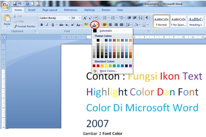
Task: Grow font size with A-up icon
Action: (85, 18)
